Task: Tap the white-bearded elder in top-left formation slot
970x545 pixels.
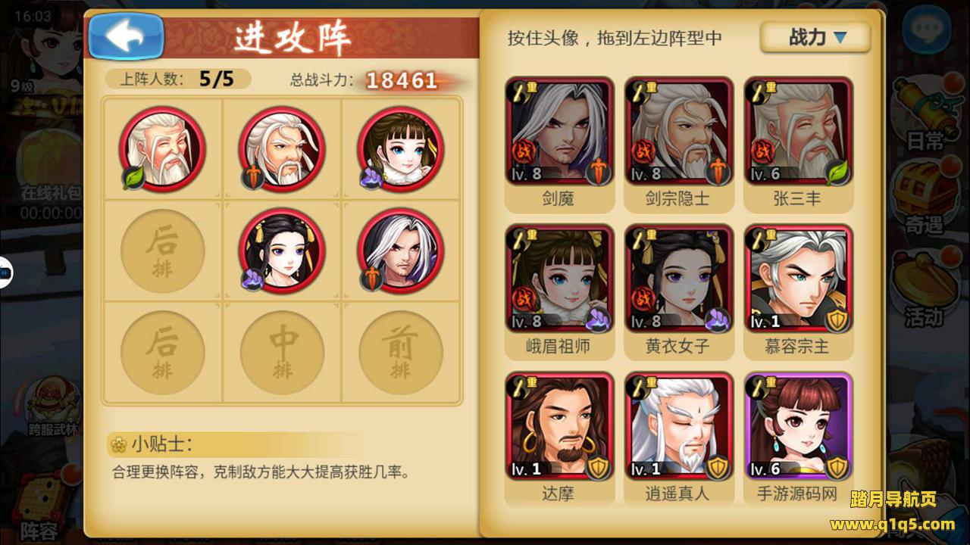Action: pyautogui.click(x=162, y=148)
